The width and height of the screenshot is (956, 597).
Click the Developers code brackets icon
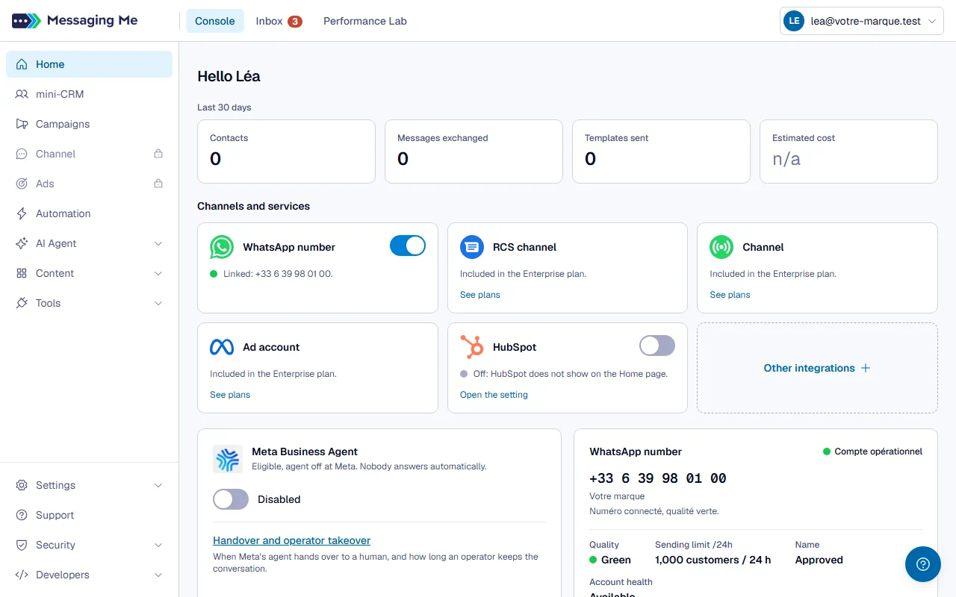(x=22, y=575)
